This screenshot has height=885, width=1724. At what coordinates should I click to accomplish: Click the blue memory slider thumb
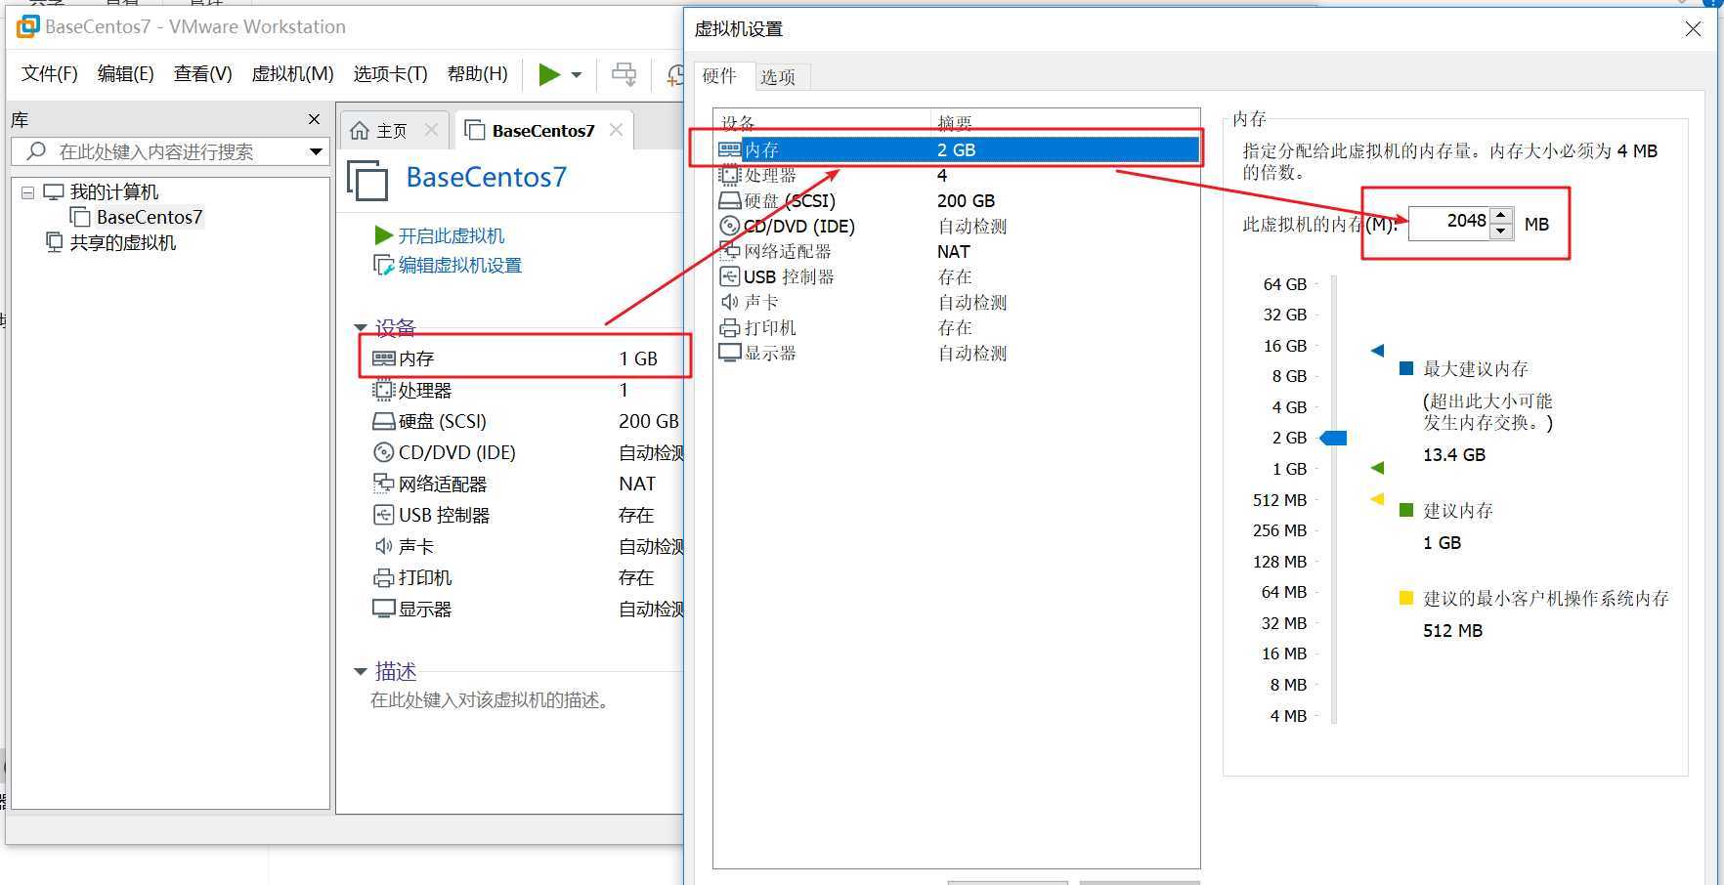click(1334, 438)
